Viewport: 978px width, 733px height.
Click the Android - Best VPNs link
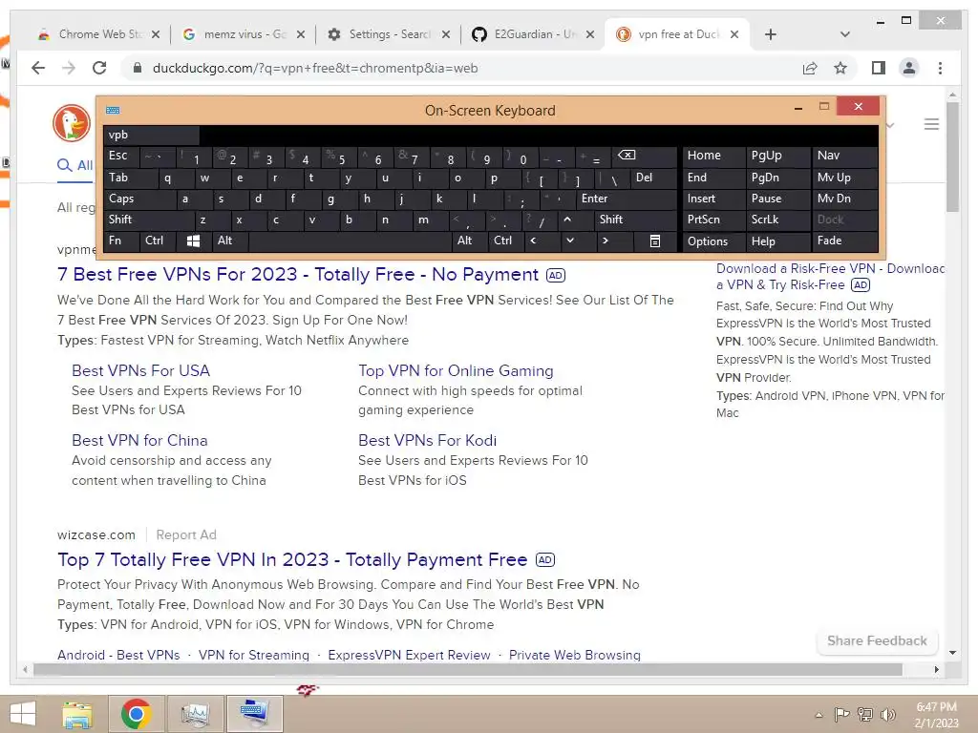tap(118, 655)
